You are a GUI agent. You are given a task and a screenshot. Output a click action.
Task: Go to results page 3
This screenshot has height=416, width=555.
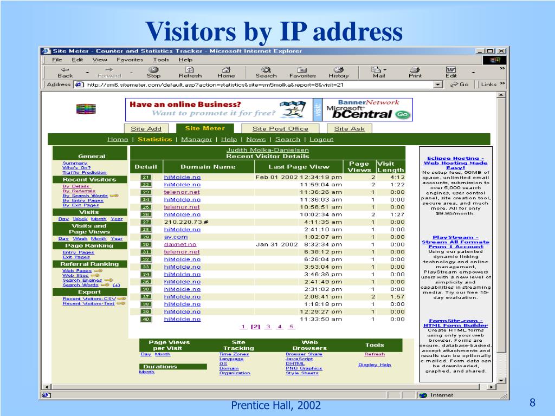[268, 327]
